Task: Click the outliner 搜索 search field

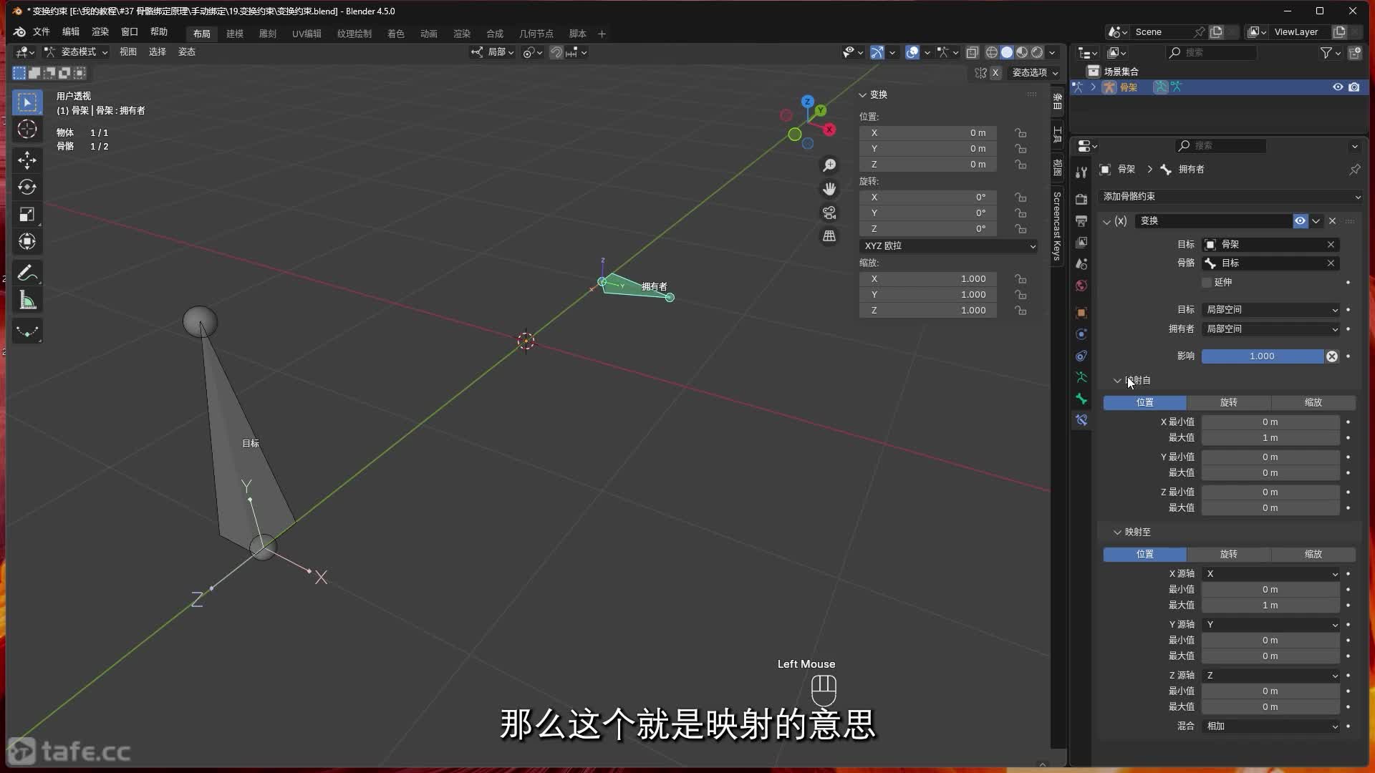Action: [x=1211, y=52]
